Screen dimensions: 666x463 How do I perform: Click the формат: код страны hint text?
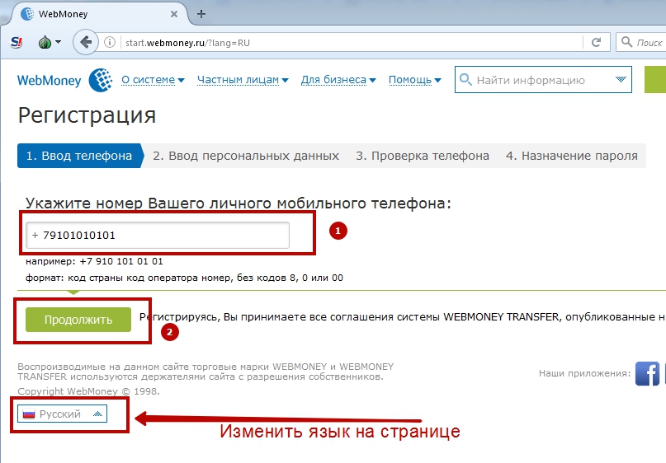(x=184, y=278)
